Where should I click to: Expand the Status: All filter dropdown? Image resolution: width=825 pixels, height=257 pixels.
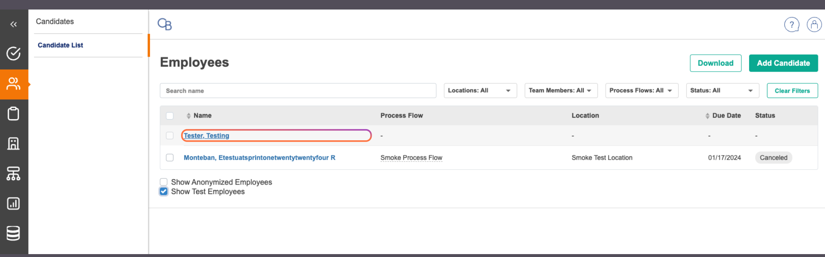click(x=722, y=91)
